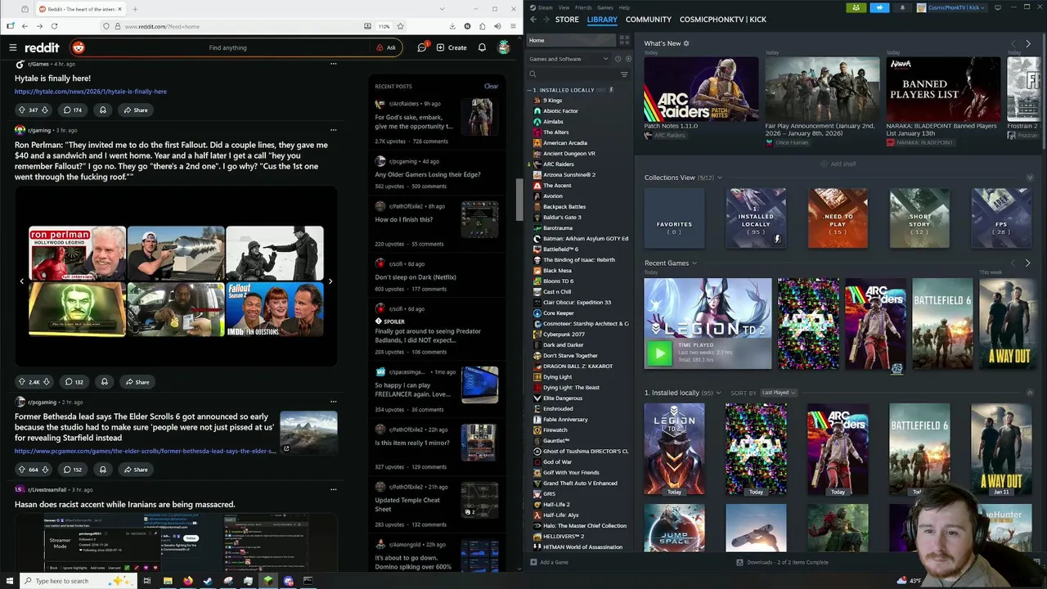Give award to Ron Perlman post
The image size is (1047, 589).
104,382
